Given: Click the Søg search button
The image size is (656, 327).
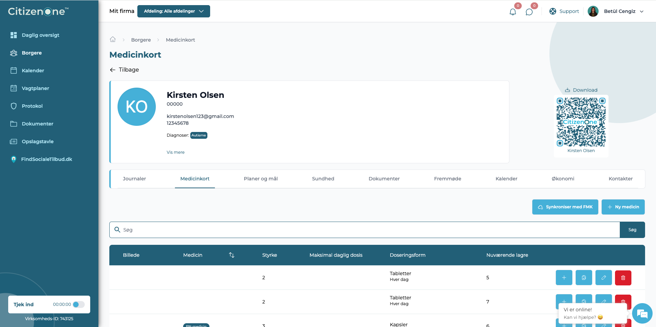Looking at the screenshot, I should click(x=632, y=230).
